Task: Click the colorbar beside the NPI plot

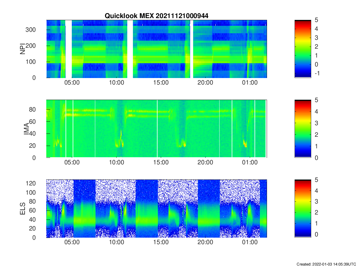Action: coord(303,49)
